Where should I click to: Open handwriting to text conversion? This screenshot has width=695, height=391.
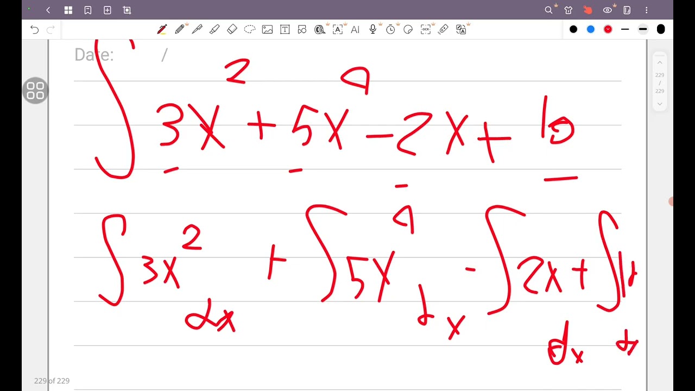click(x=338, y=29)
